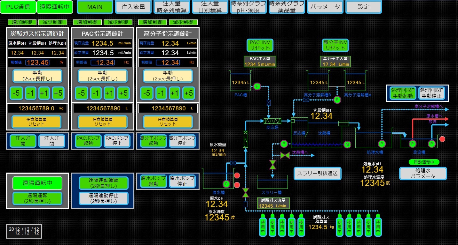
Task: Open スラリー引抜返送 screen
Action: pyautogui.click(x=318, y=174)
